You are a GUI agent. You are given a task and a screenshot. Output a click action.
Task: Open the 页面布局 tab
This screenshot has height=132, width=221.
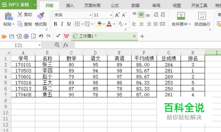pos(92,5)
